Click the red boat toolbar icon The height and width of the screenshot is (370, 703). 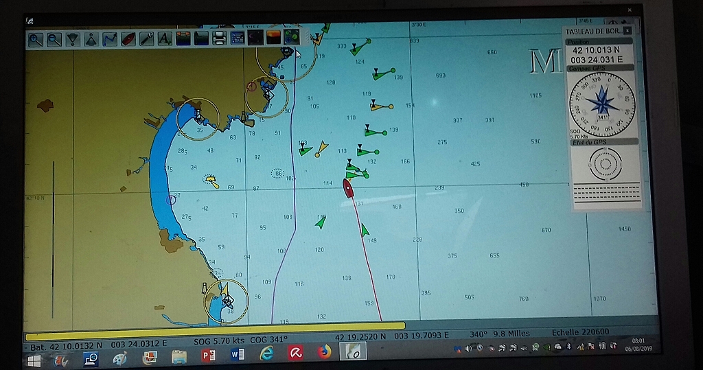pyautogui.click(x=128, y=39)
